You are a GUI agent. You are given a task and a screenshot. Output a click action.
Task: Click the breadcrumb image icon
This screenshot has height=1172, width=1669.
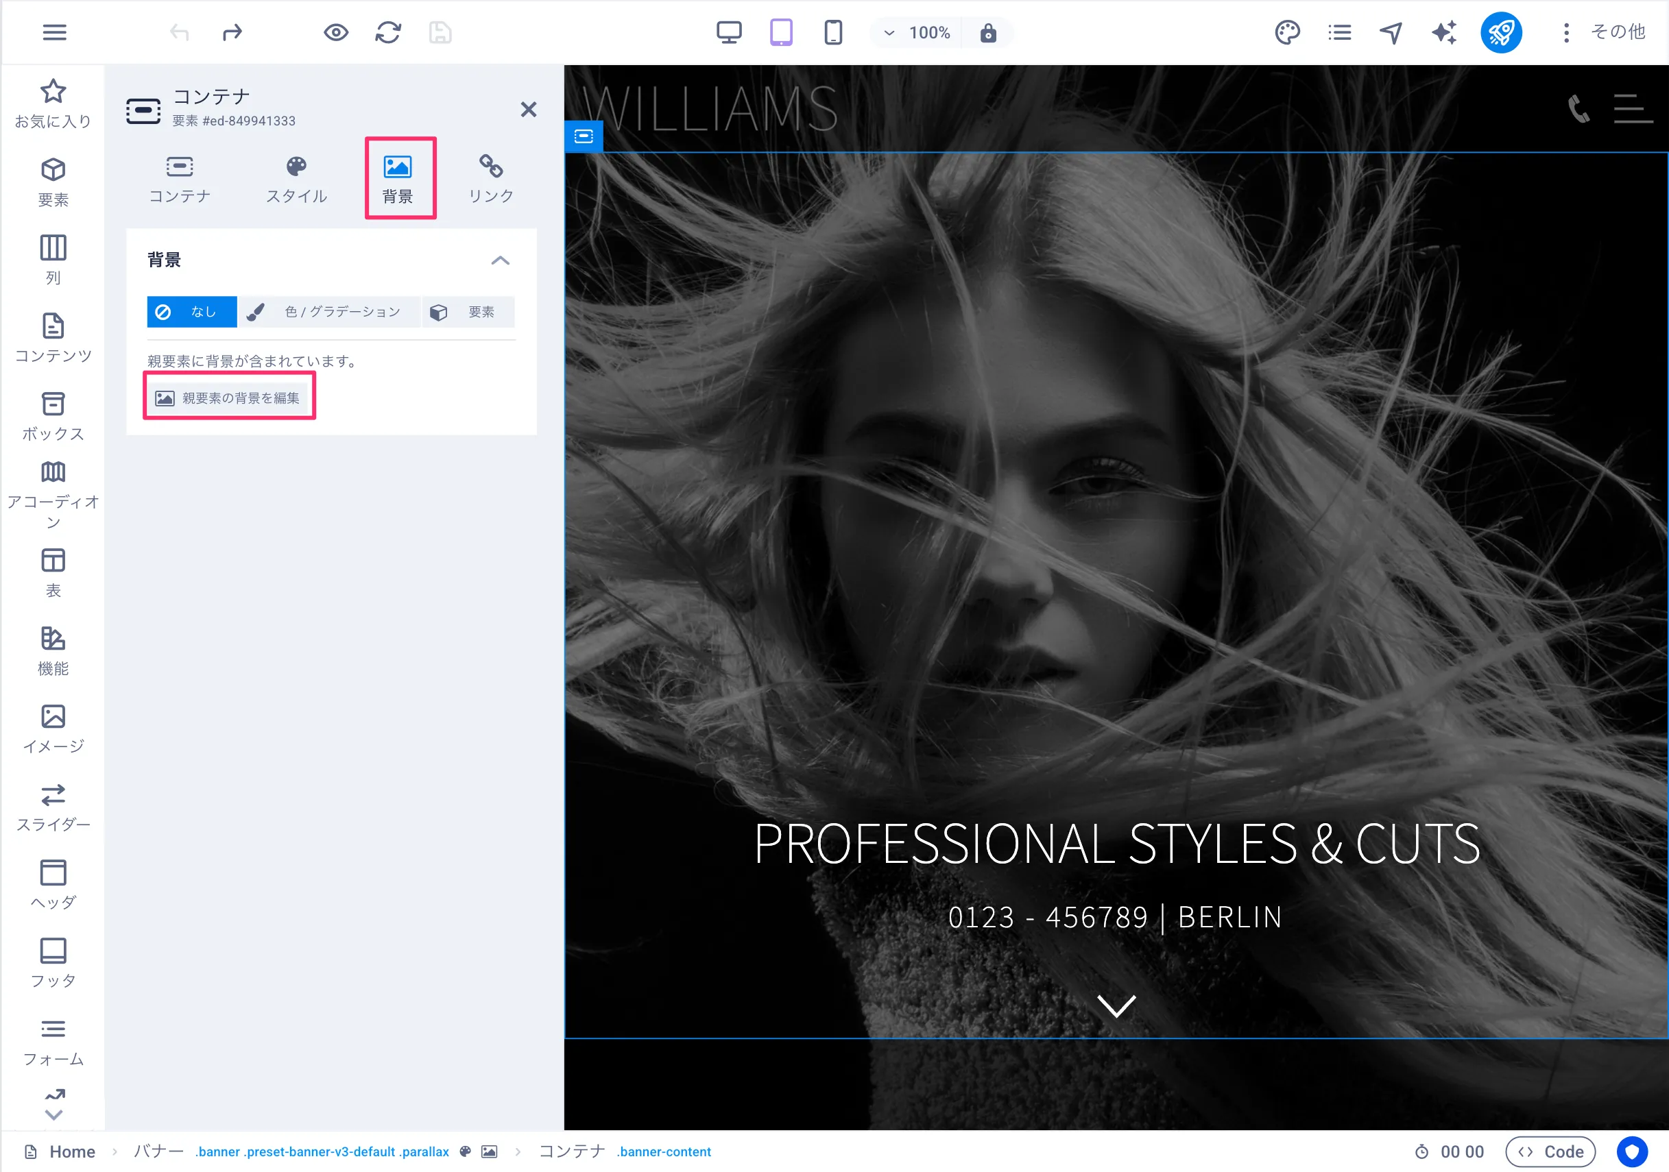pos(490,1151)
